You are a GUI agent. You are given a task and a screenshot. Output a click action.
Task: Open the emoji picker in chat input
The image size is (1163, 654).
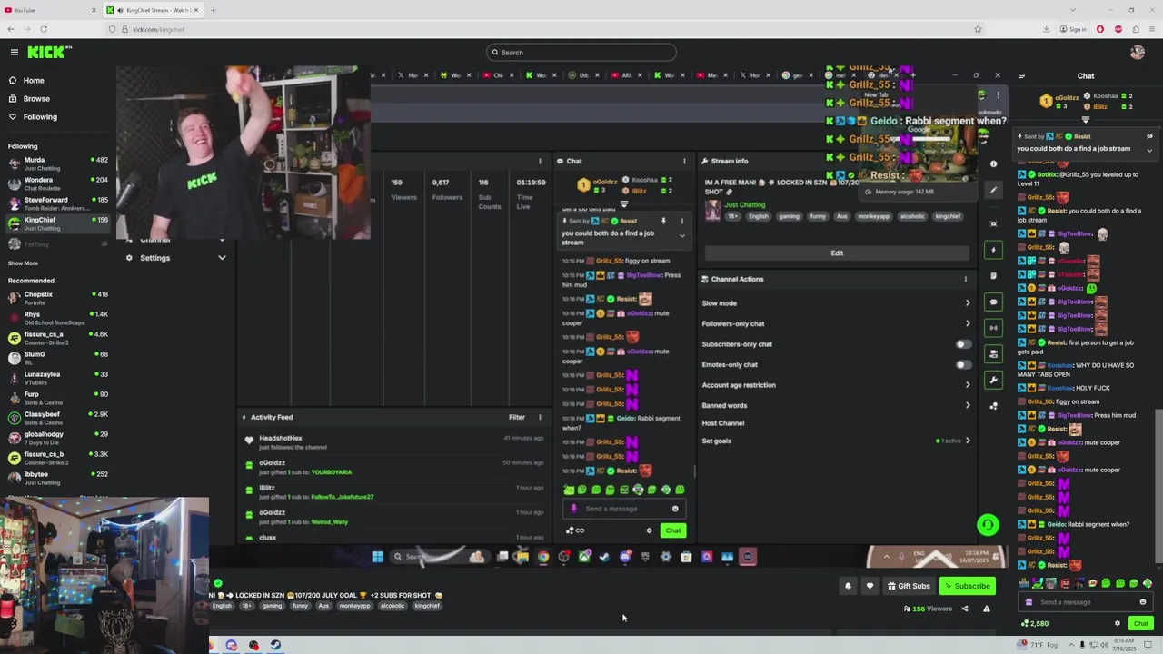[1143, 602]
